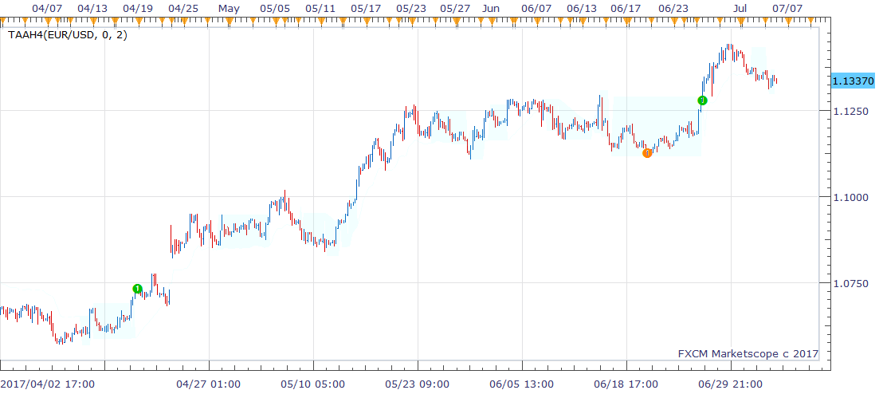Click the Jun label on the top axis

tap(492, 9)
